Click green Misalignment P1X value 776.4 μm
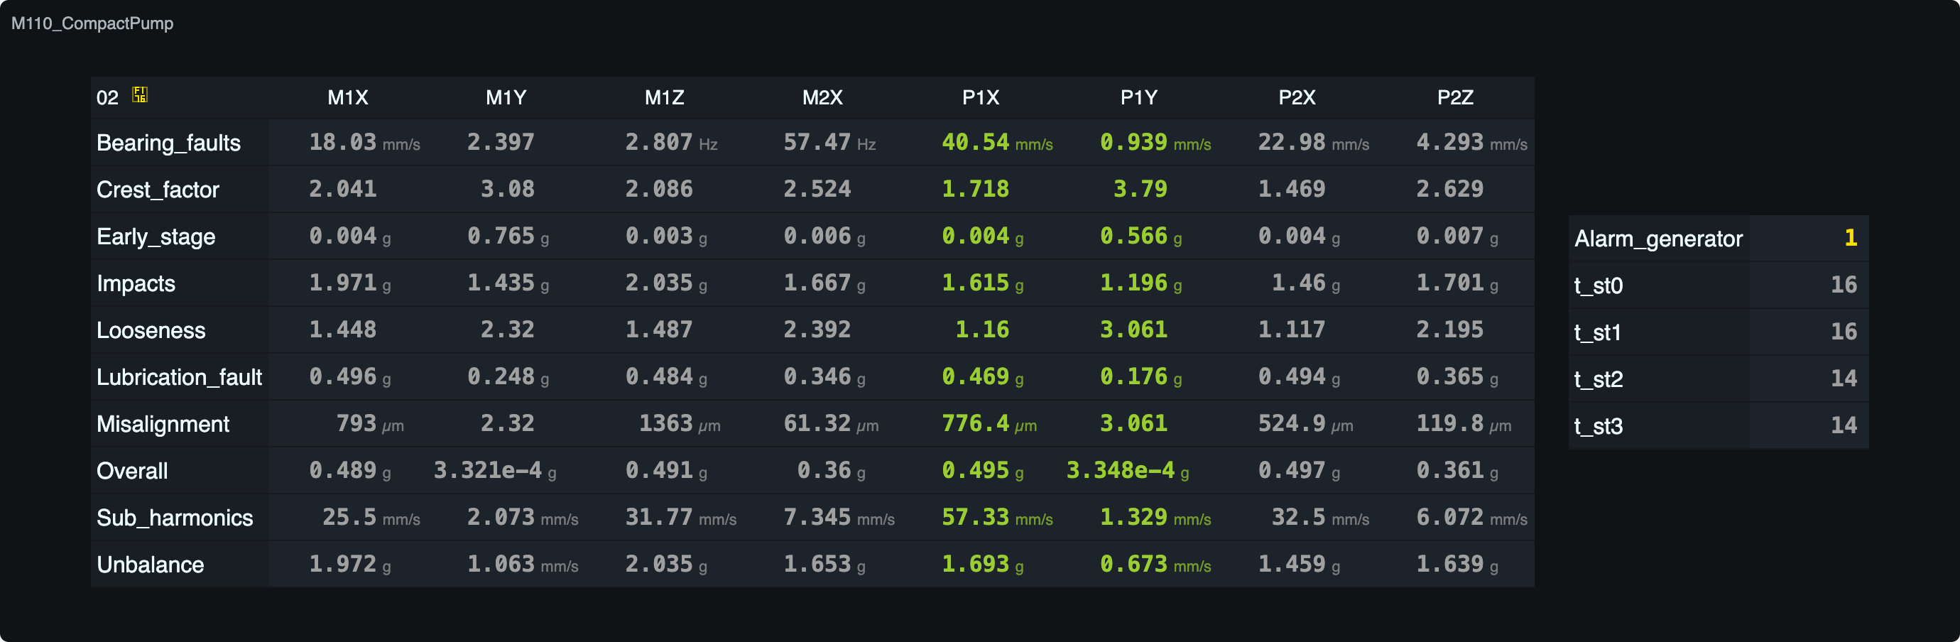This screenshot has height=642, width=1960. (x=989, y=424)
